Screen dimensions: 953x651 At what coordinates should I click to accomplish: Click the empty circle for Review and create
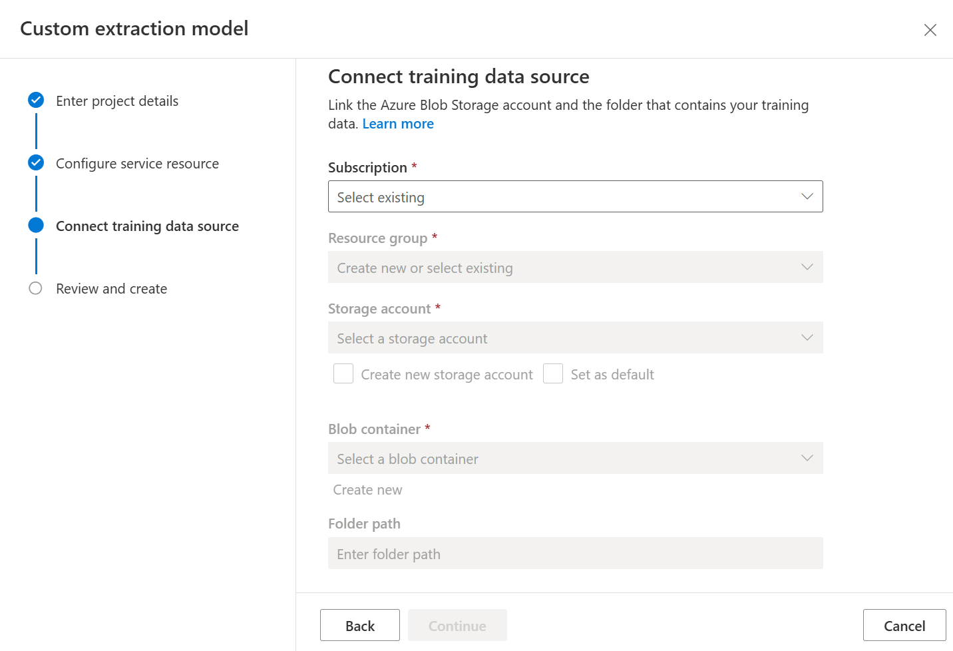36,288
